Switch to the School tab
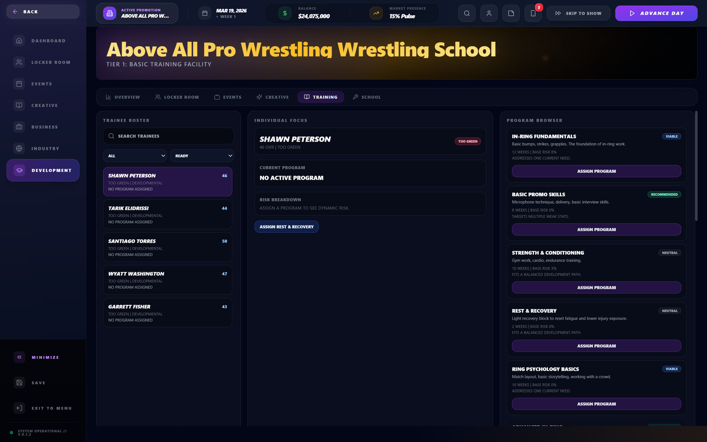The height and width of the screenshot is (442, 707). 367,97
